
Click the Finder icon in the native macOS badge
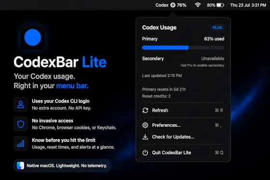click(x=20, y=166)
